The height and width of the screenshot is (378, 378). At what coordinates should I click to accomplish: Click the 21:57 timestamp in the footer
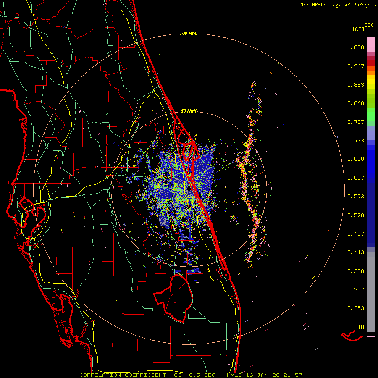tap(293, 375)
